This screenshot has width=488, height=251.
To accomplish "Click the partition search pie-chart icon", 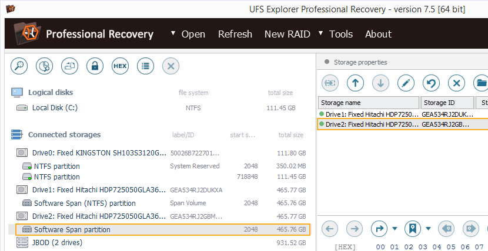I will (45, 66).
